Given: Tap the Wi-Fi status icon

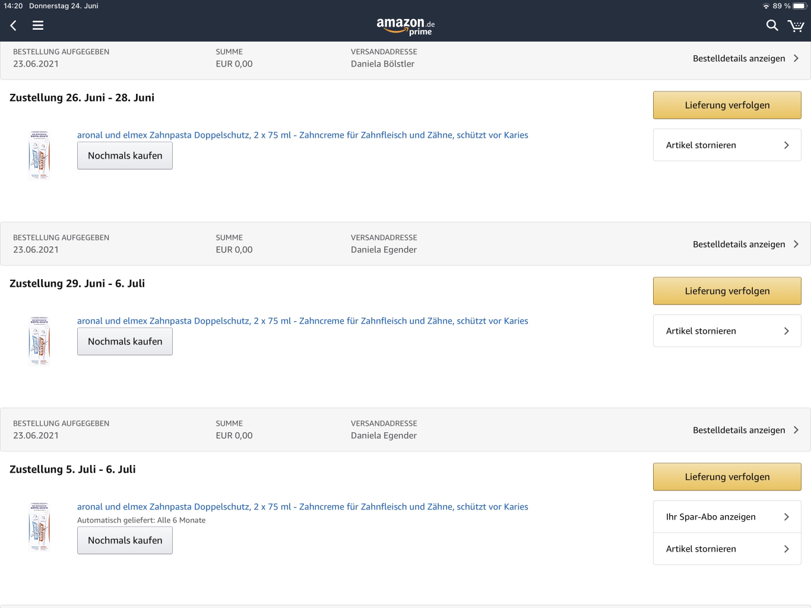Looking at the screenshot, I should pyautogui.click(x=766, y=6).
